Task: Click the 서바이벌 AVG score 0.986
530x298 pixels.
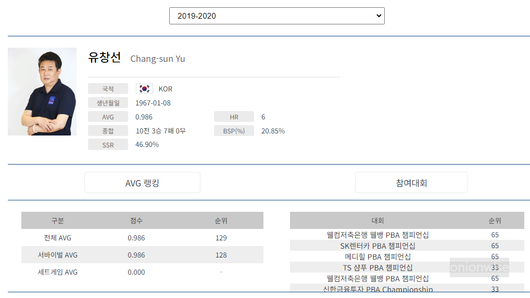Action: 136,255
